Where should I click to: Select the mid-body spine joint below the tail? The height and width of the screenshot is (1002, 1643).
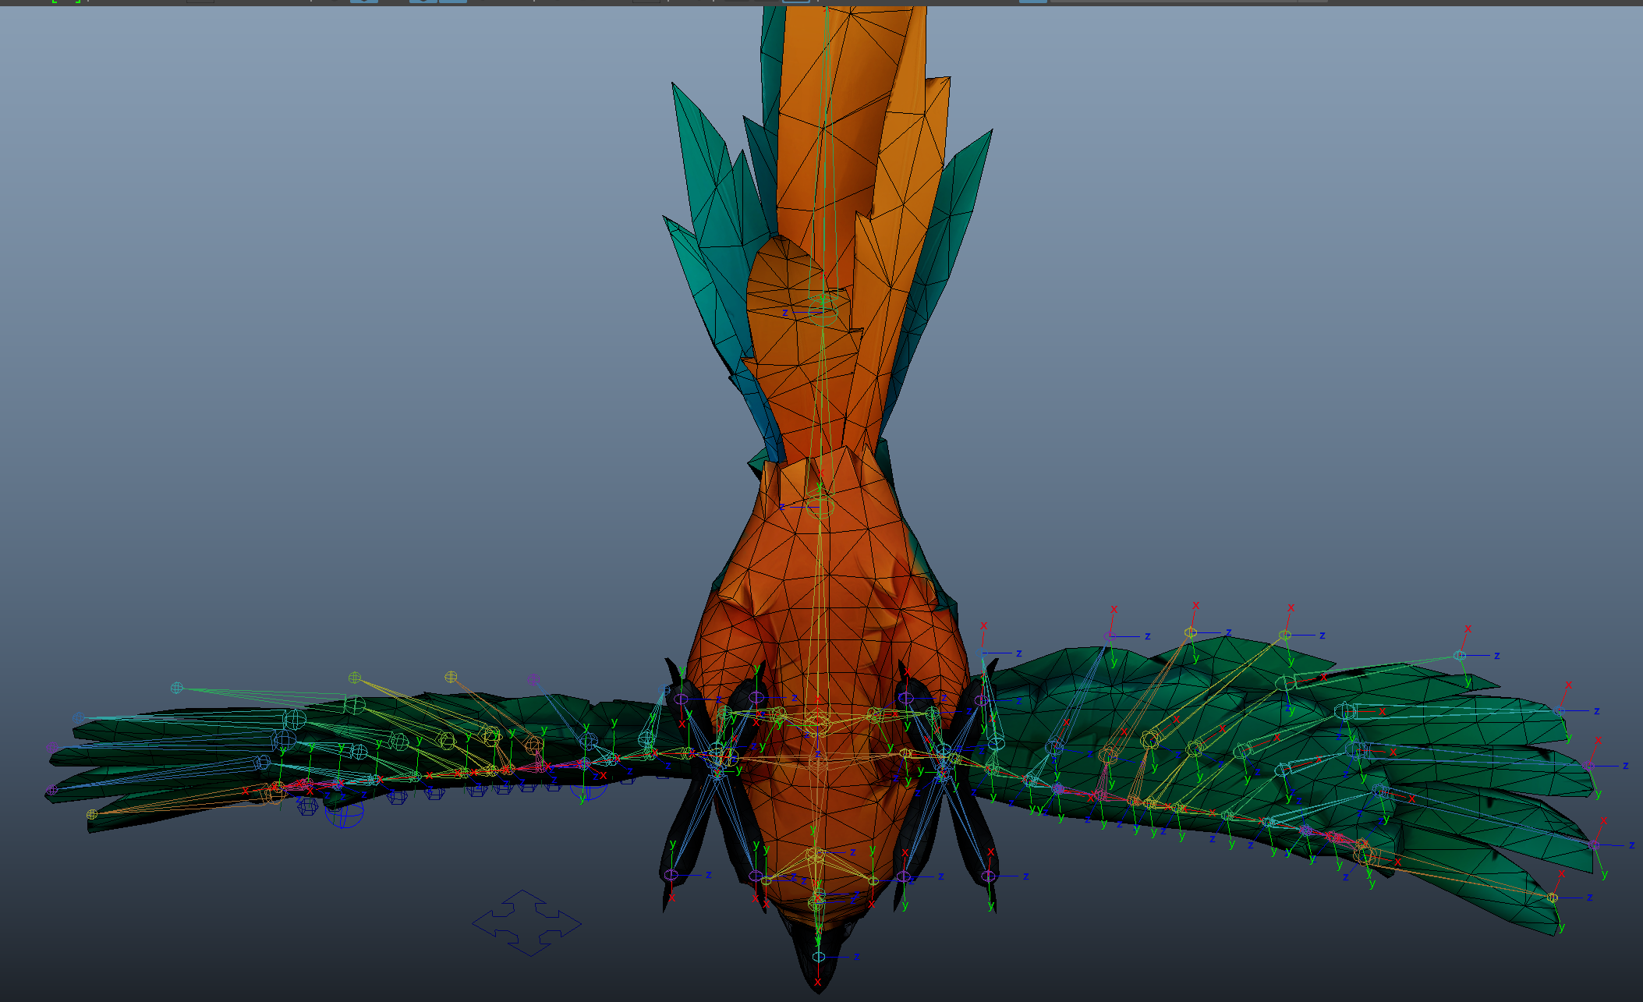point(820,506)
